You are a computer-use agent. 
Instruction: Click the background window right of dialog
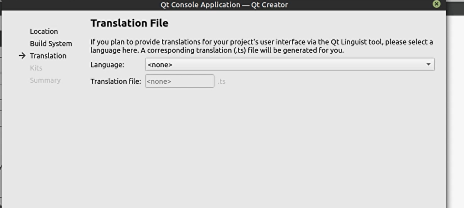(x=455, y=111)
